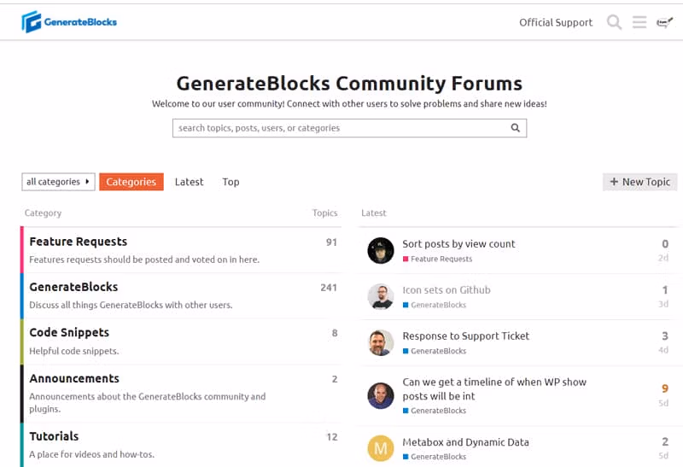Open the user avatar menu in header
Screen dimensions: 683x467
(x=665, y=22)
